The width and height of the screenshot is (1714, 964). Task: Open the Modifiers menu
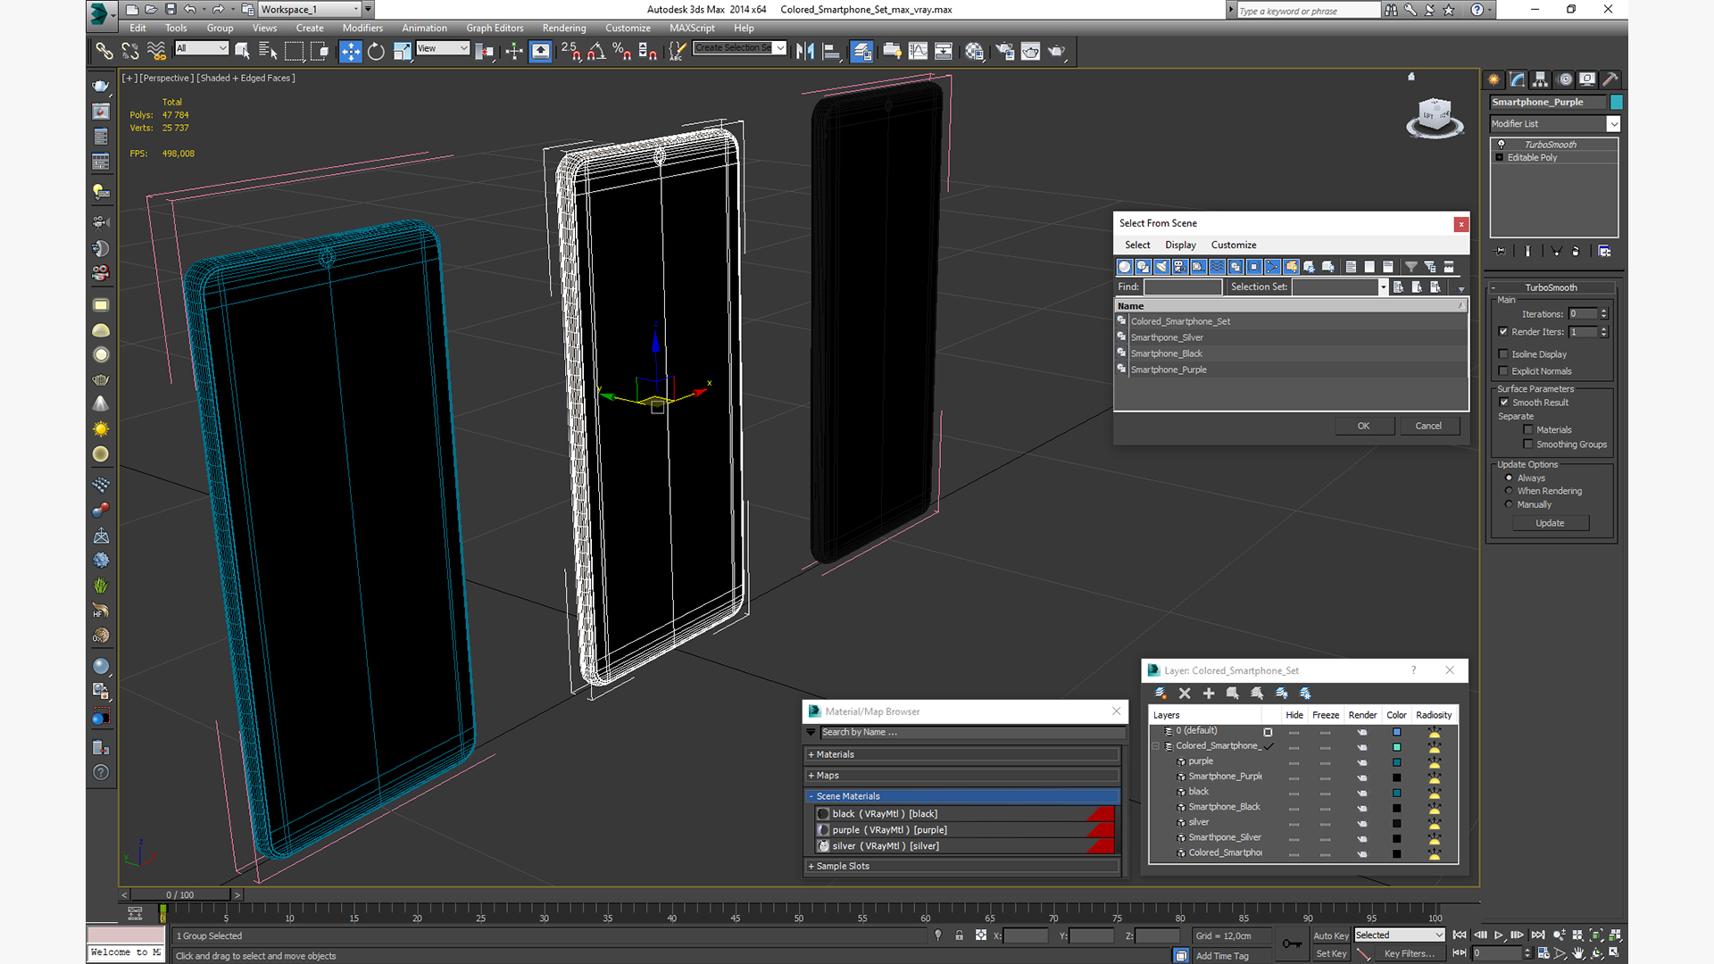point(362,28)
